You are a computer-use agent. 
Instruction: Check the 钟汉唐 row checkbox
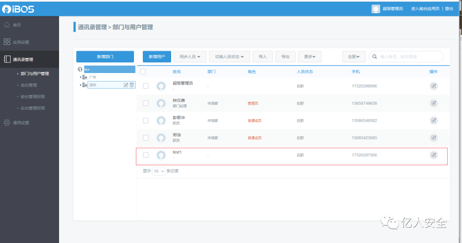coord(145,103)
